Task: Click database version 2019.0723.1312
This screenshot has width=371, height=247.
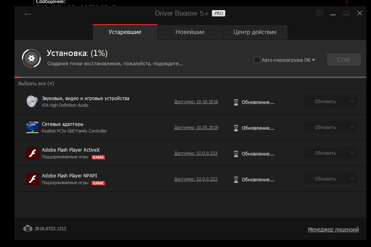Action: click(x=51, y=229)
